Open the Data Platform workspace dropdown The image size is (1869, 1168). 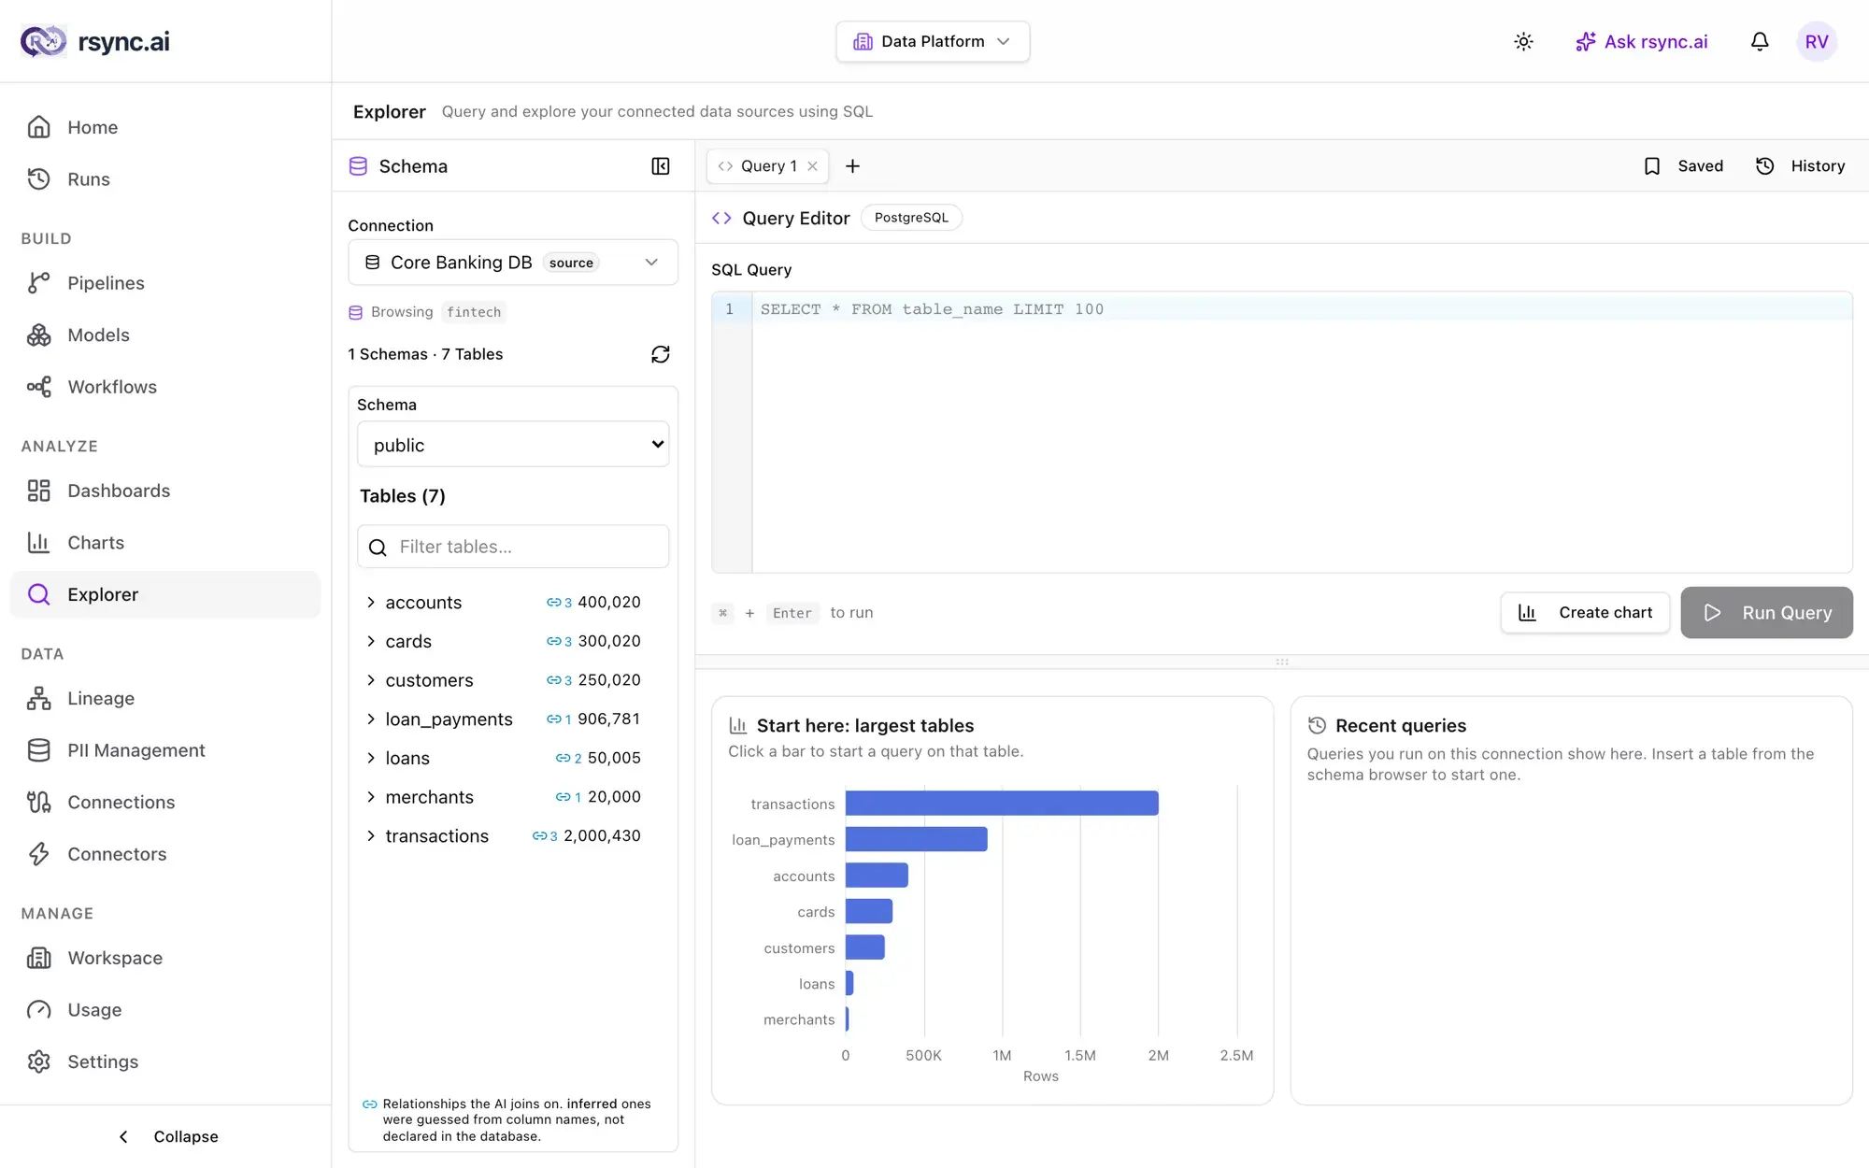pos(933,41)
